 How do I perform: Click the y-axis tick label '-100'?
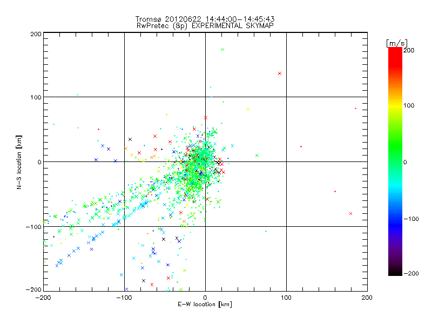pos(34,226)
